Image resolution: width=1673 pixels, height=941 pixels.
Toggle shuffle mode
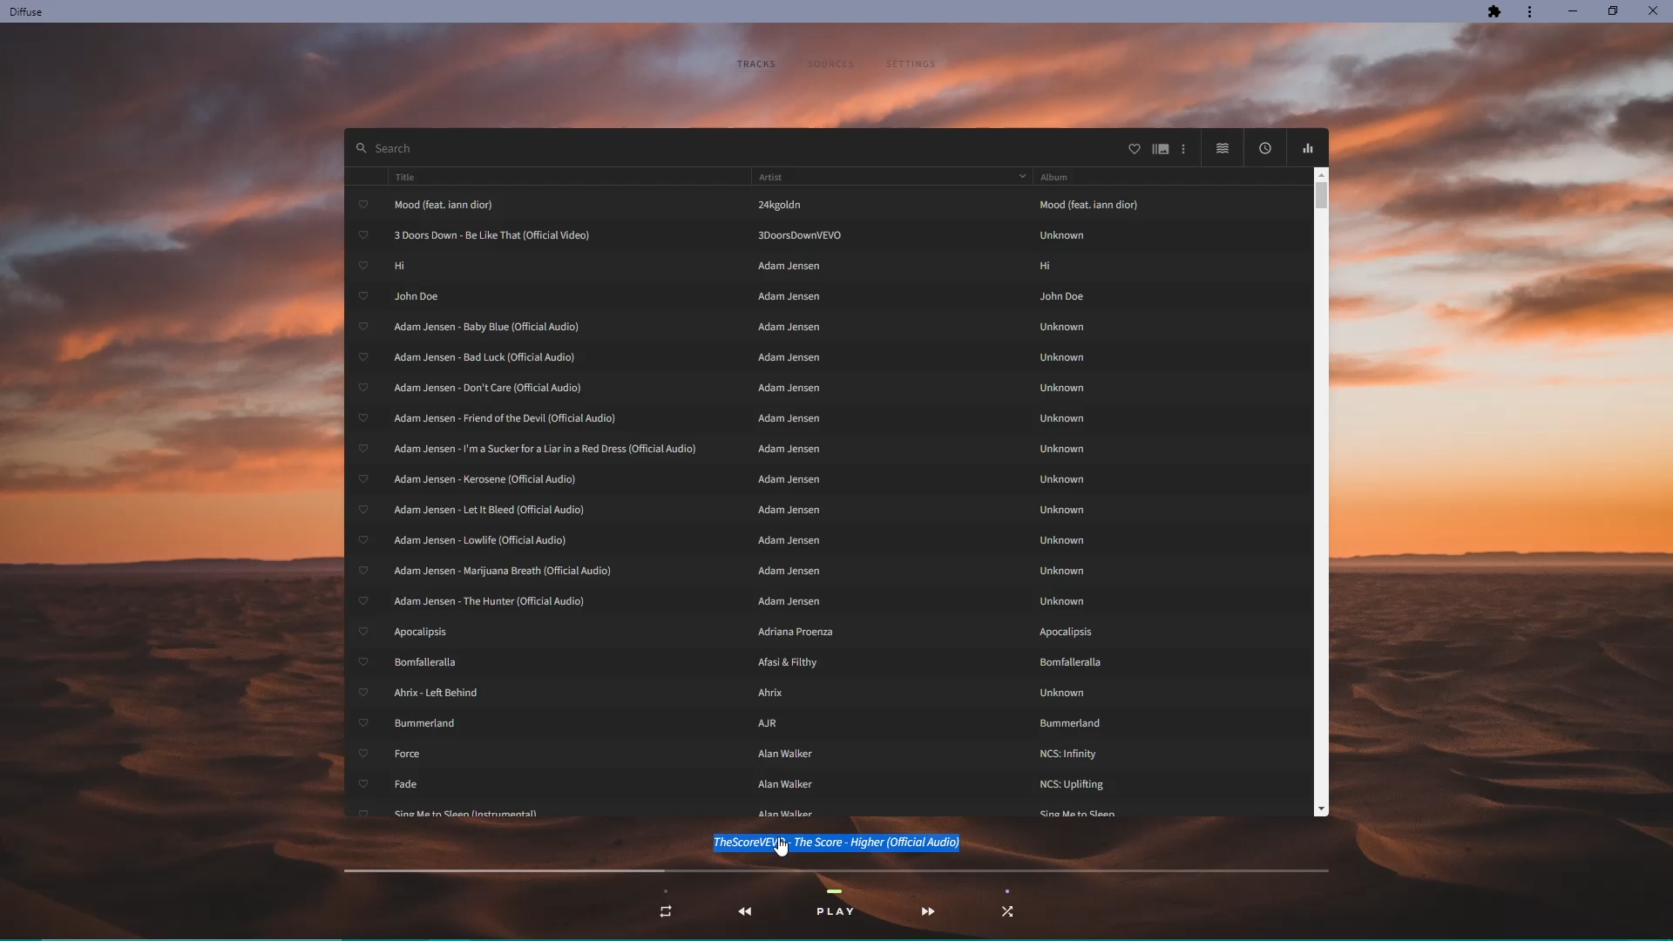(1007, 911)
